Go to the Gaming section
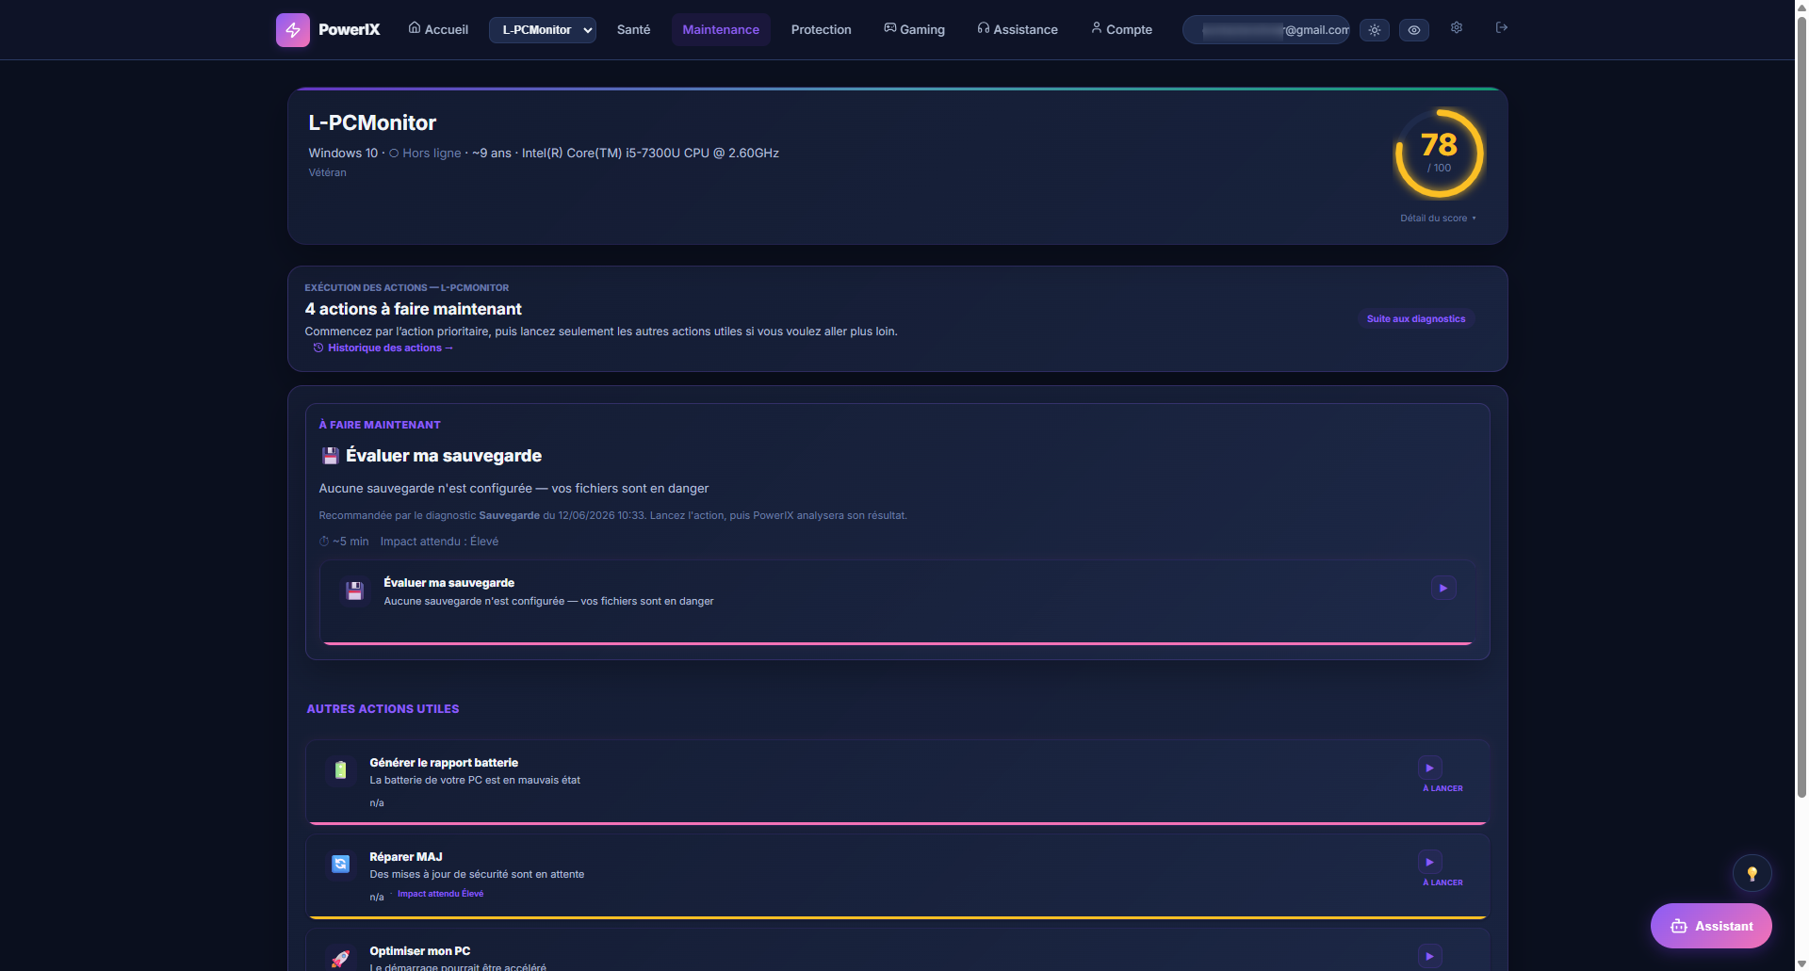This screenshot has width=1809, height=971. 914,29
